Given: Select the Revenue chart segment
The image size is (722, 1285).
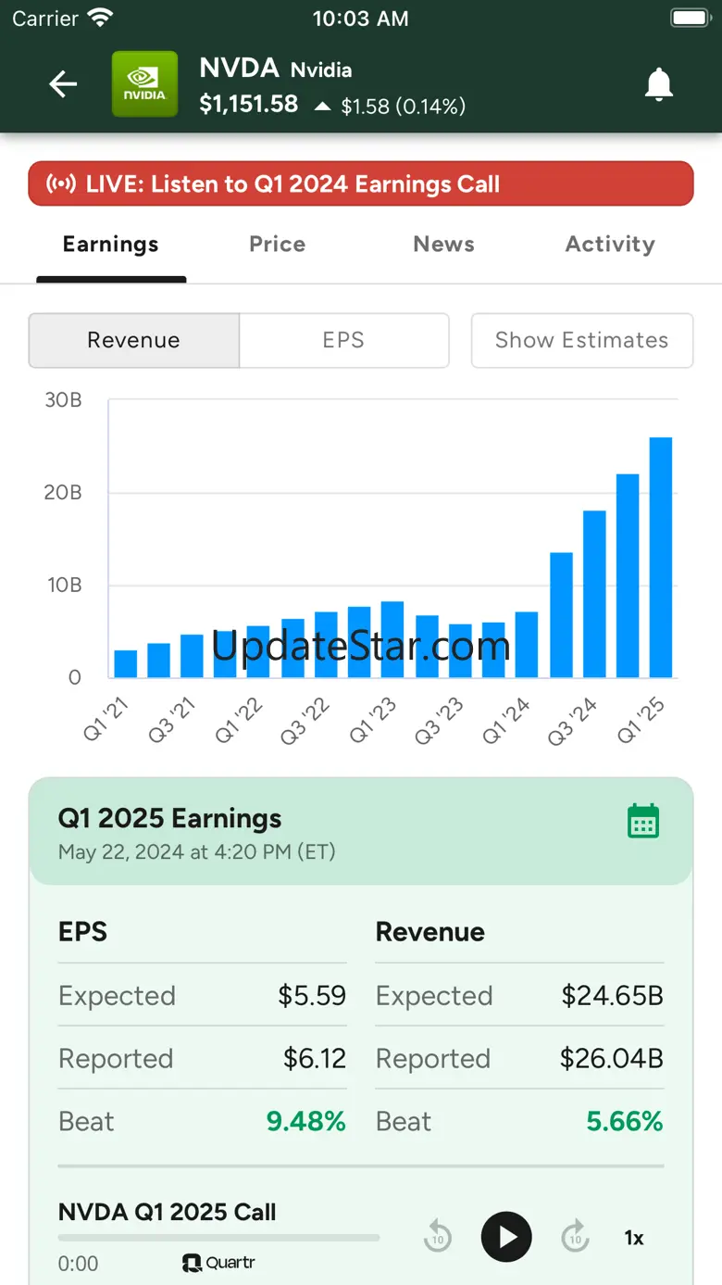Looking at the screenshot, I should coord(134,340).
